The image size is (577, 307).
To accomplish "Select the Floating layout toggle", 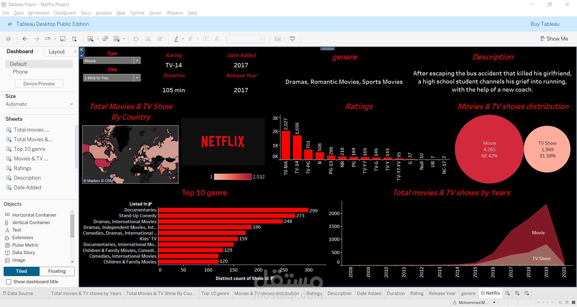I will click(x=57, y=271).
